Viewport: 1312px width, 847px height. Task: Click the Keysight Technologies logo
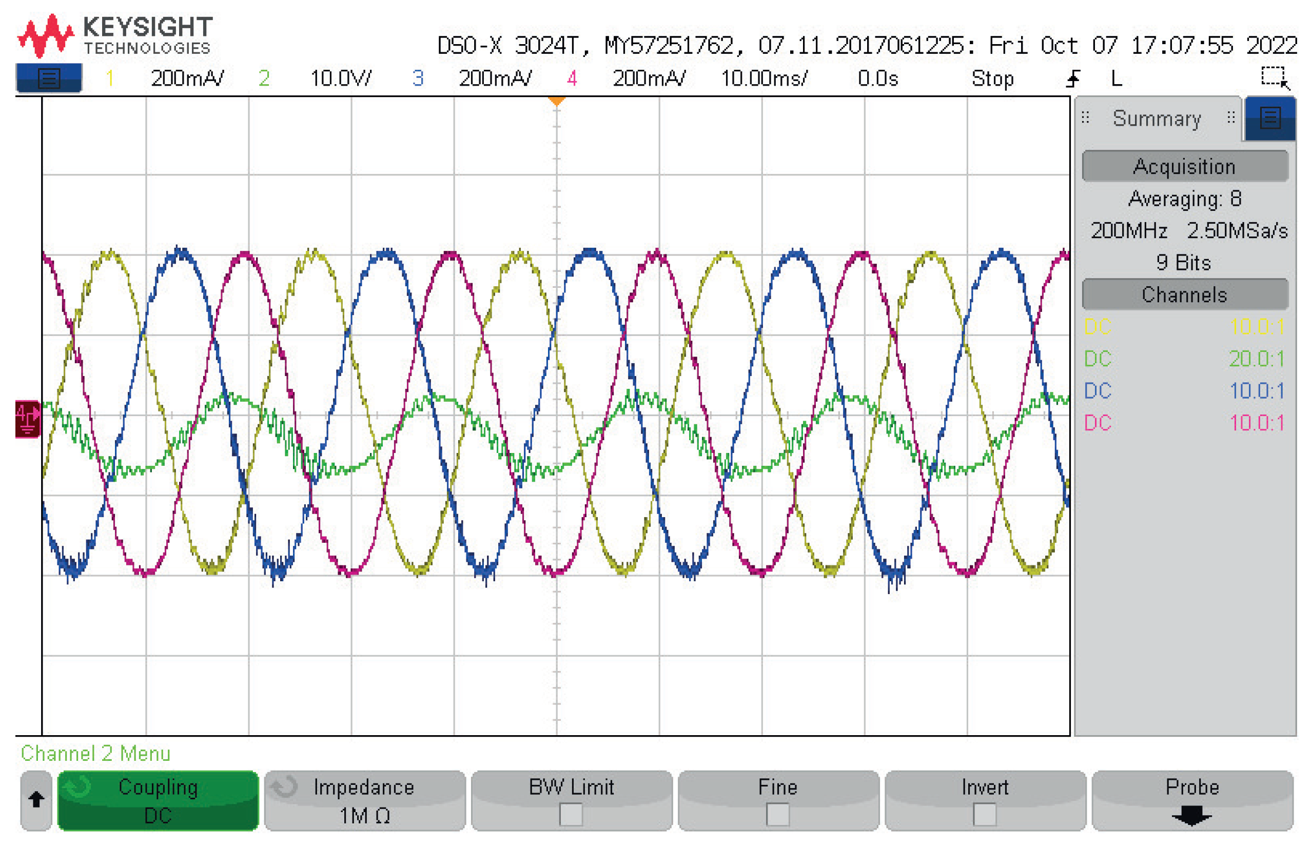114,35
